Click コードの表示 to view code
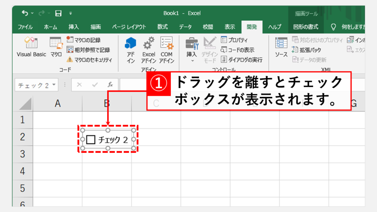 237,50
